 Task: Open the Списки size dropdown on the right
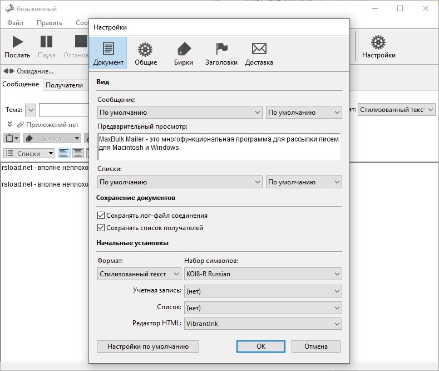304,182
